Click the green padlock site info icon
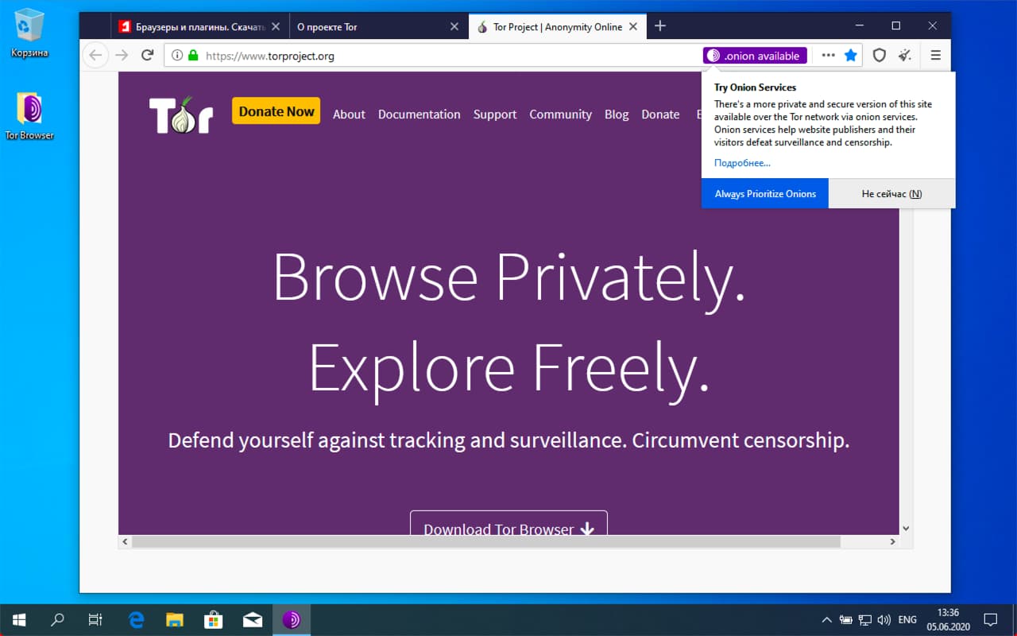The height and width of the screenshot is (636, 1017). (192, 56)
